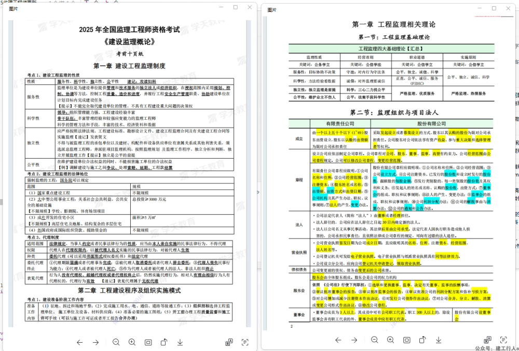Go to previous image in right viewer
The width and height of the screenshot is (519, 351).
pyautogui.click(x=338, y=340)
